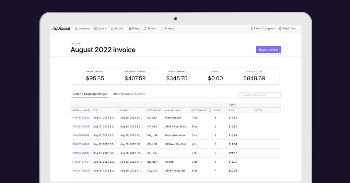Go to Orders via its icon
350x183 pixels.
[x=96, y=28]
